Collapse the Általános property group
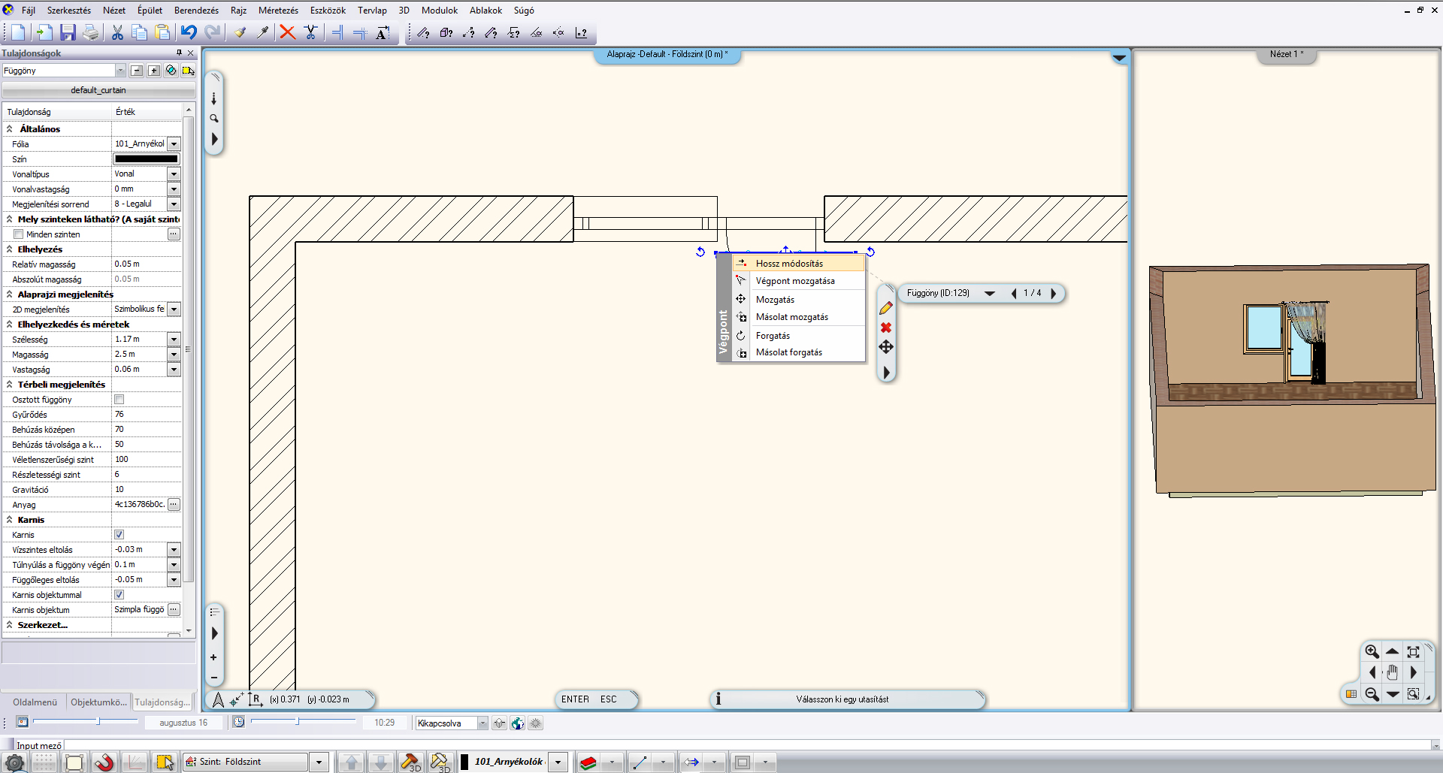 pyautogui.click(x=10, y=129)
